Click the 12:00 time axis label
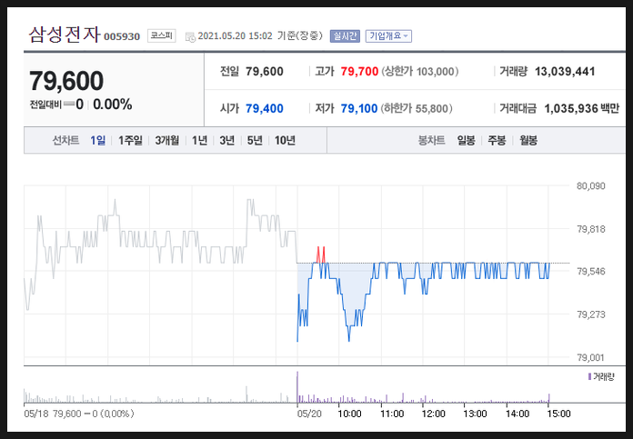 (433, 414)
